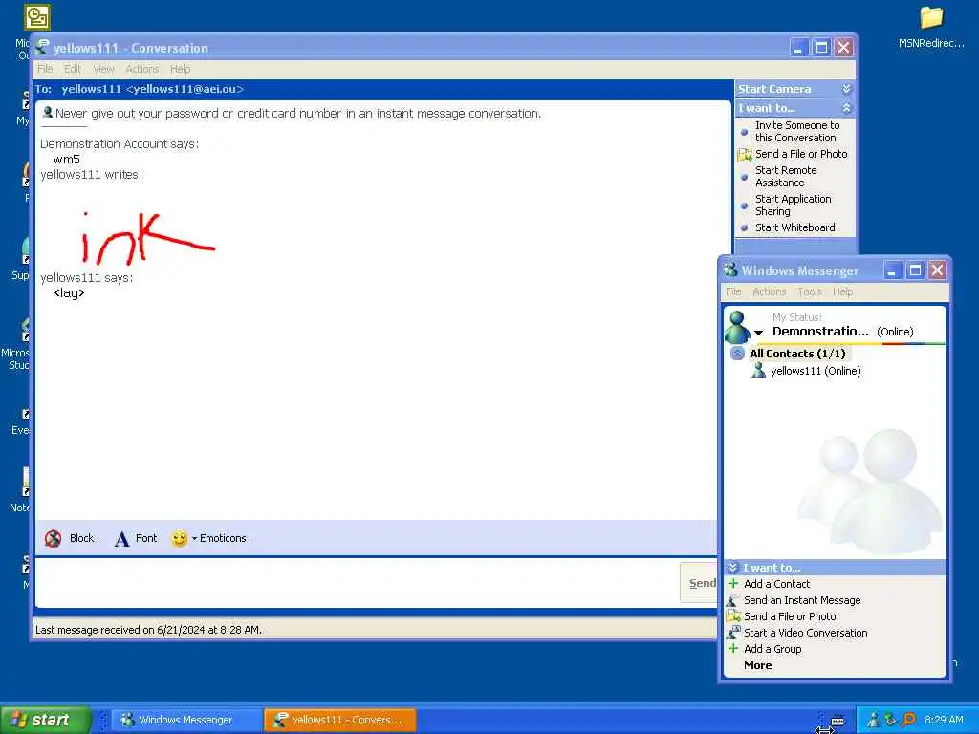The height and width of the screenshot is (734, 979).
Task: Switch to yellows111 Conversation taskbar button
Action: coord(340,720)
